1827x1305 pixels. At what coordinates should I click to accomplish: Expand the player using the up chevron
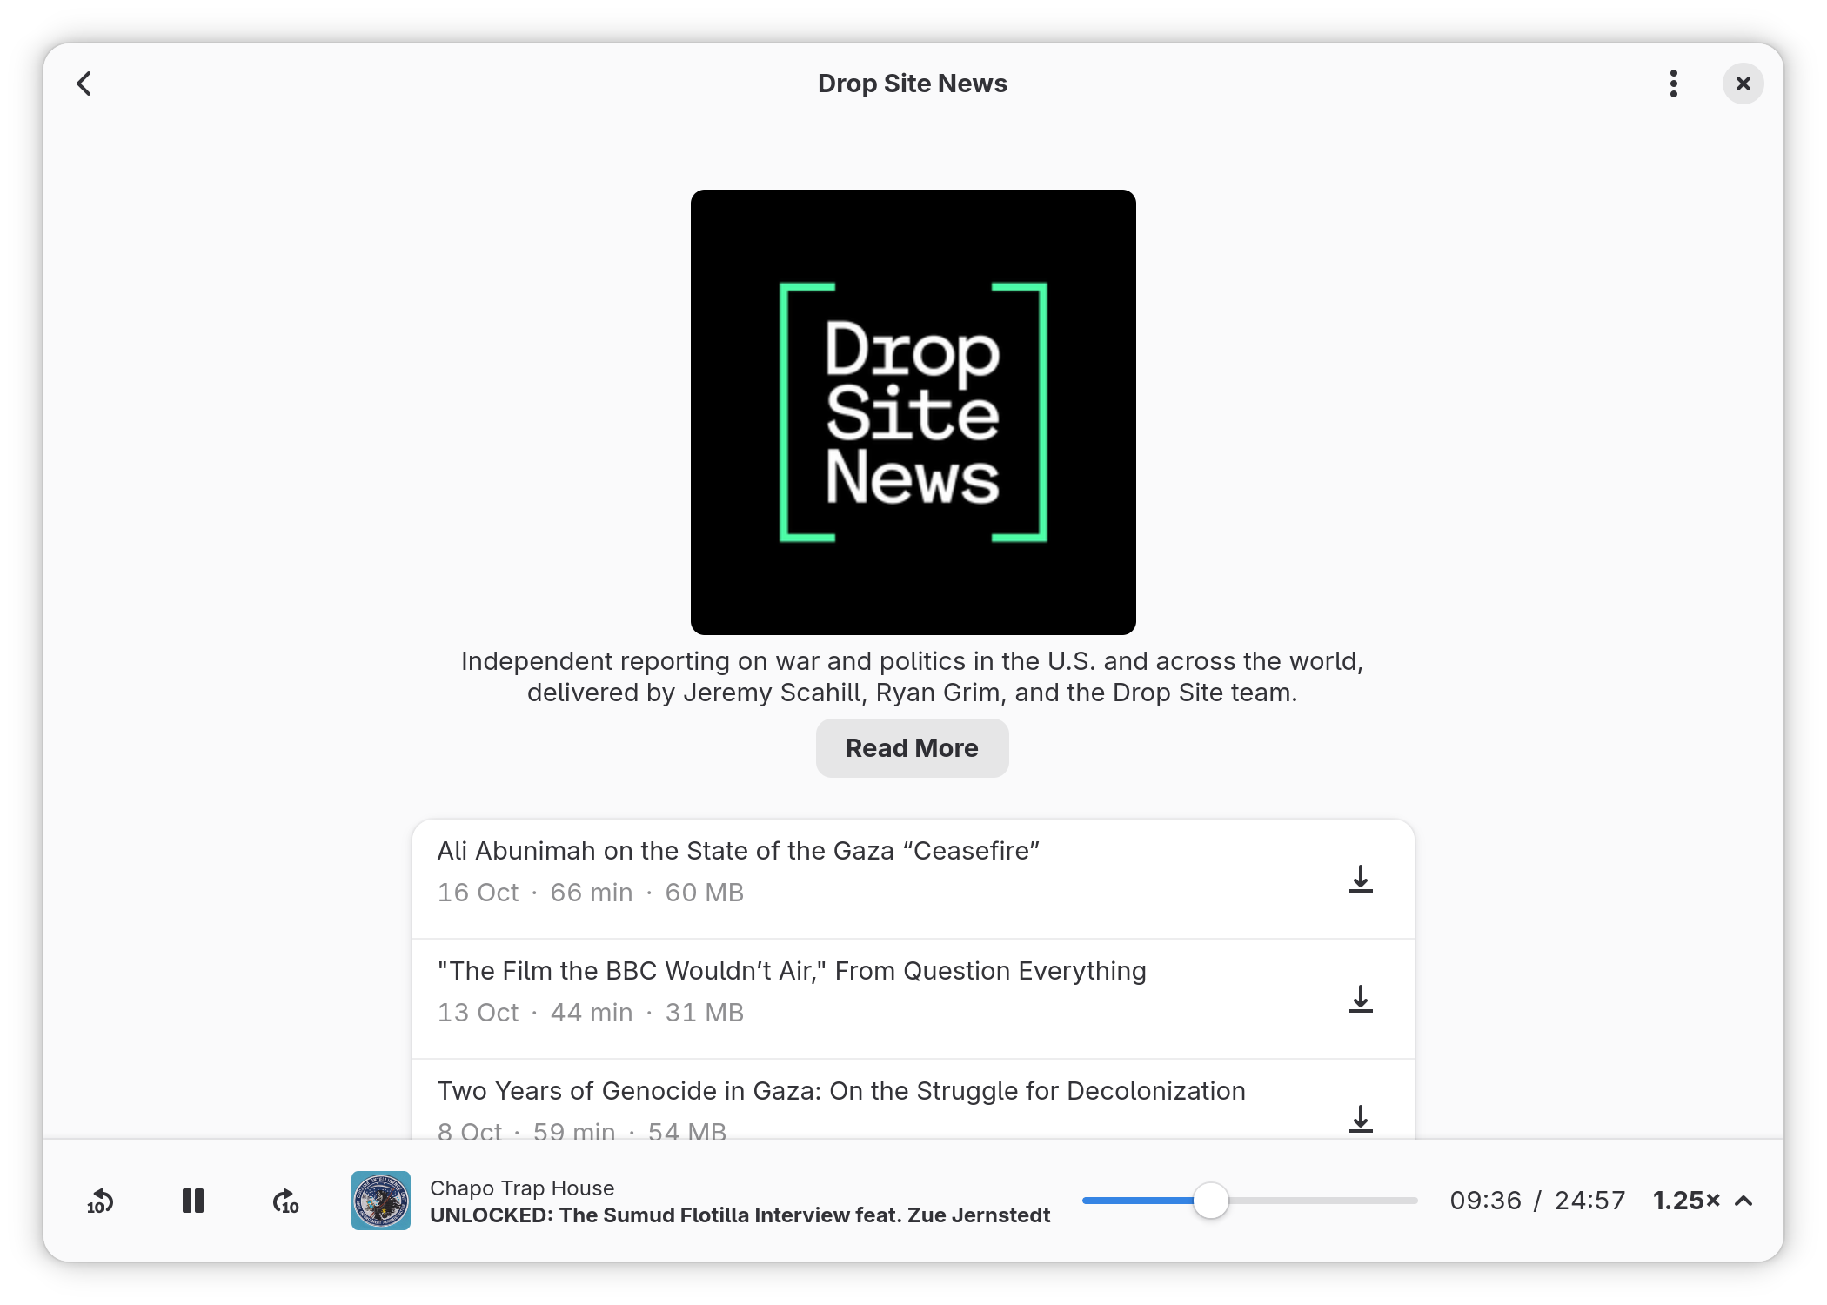point(1743,1201)
